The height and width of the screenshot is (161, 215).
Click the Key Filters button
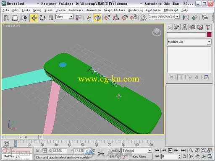140,156
